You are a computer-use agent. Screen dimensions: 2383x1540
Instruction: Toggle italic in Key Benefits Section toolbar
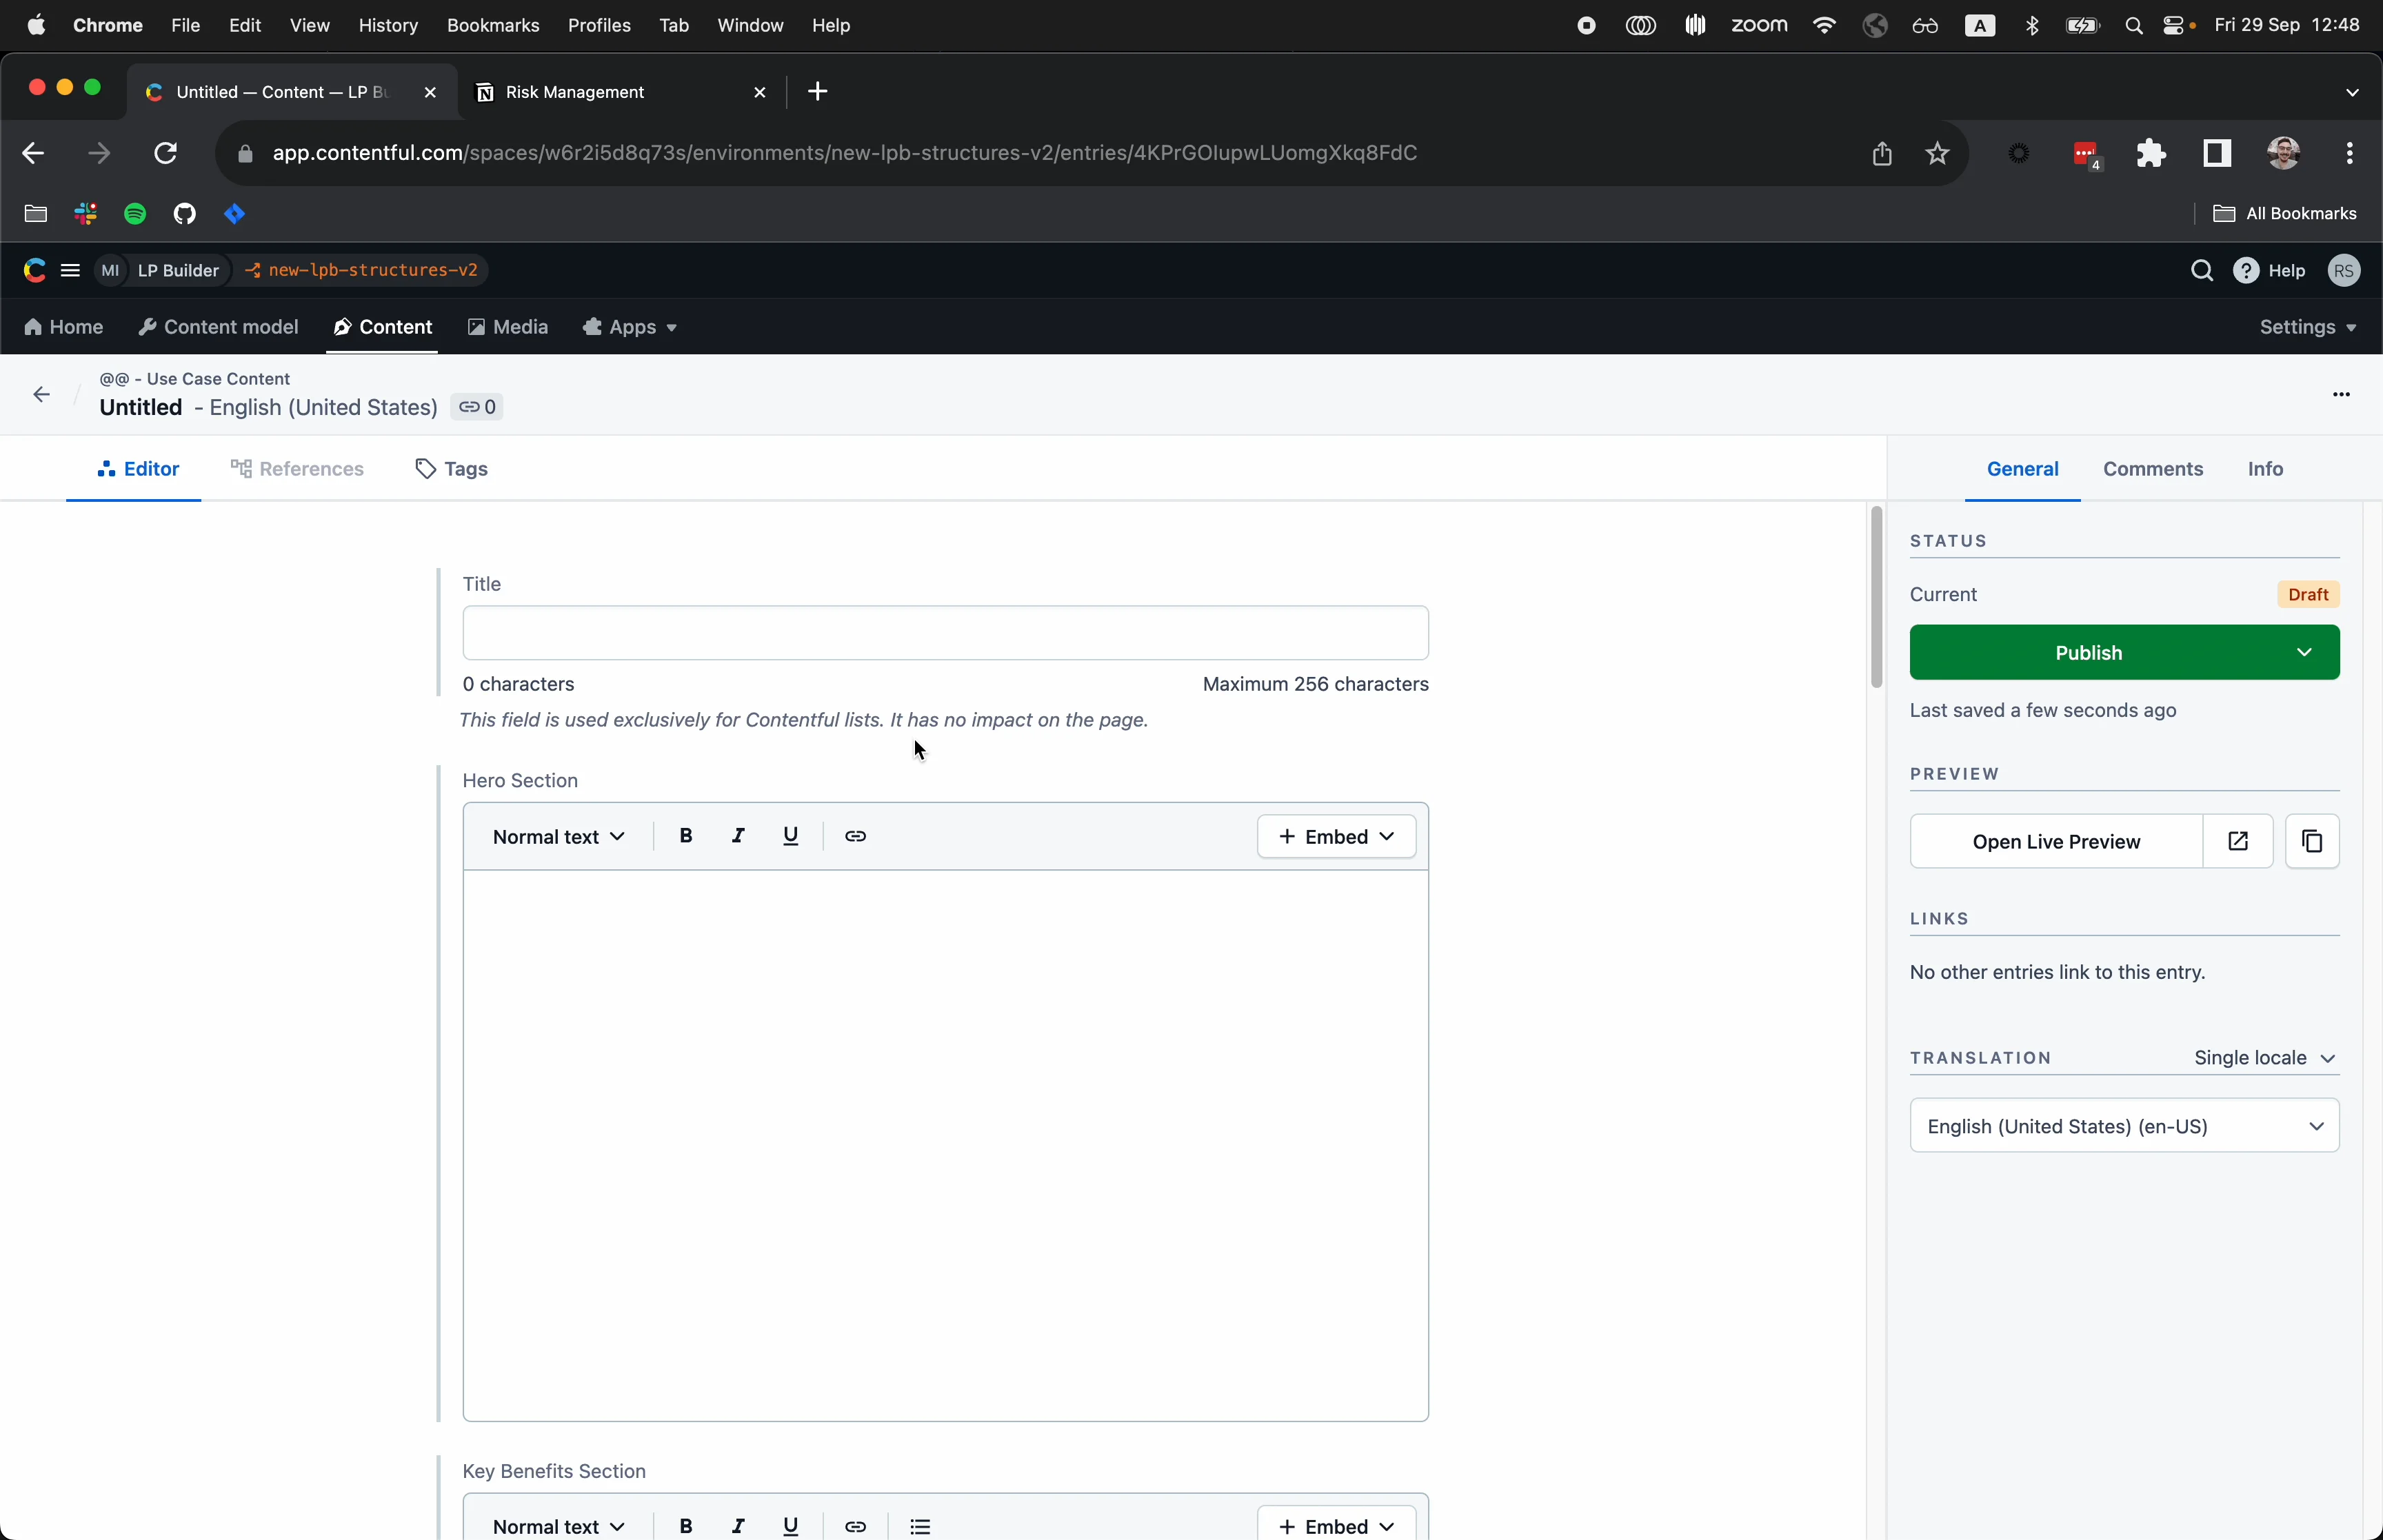738,1526
